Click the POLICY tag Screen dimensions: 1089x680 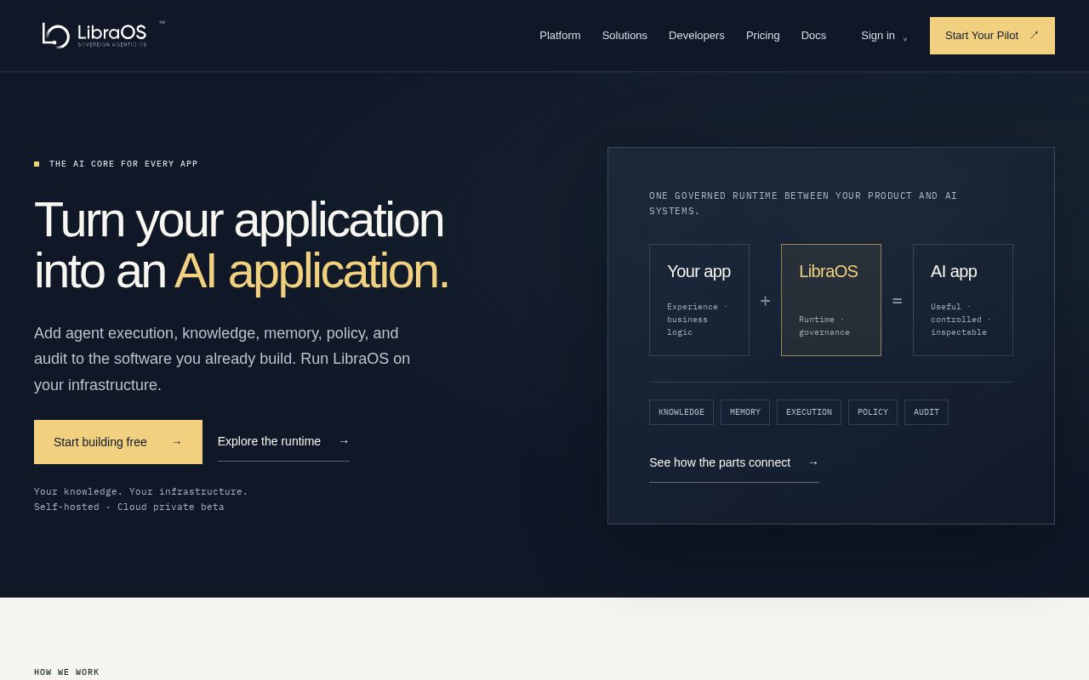[873, 412]
